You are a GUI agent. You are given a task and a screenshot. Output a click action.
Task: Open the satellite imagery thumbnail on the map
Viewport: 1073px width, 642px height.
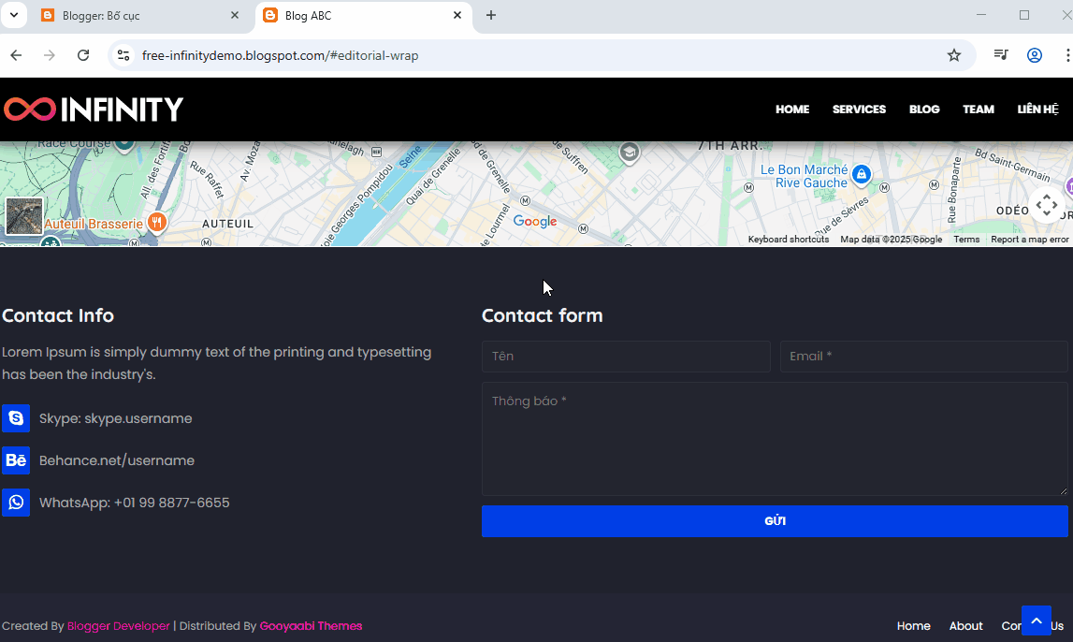tap(24, 215)
